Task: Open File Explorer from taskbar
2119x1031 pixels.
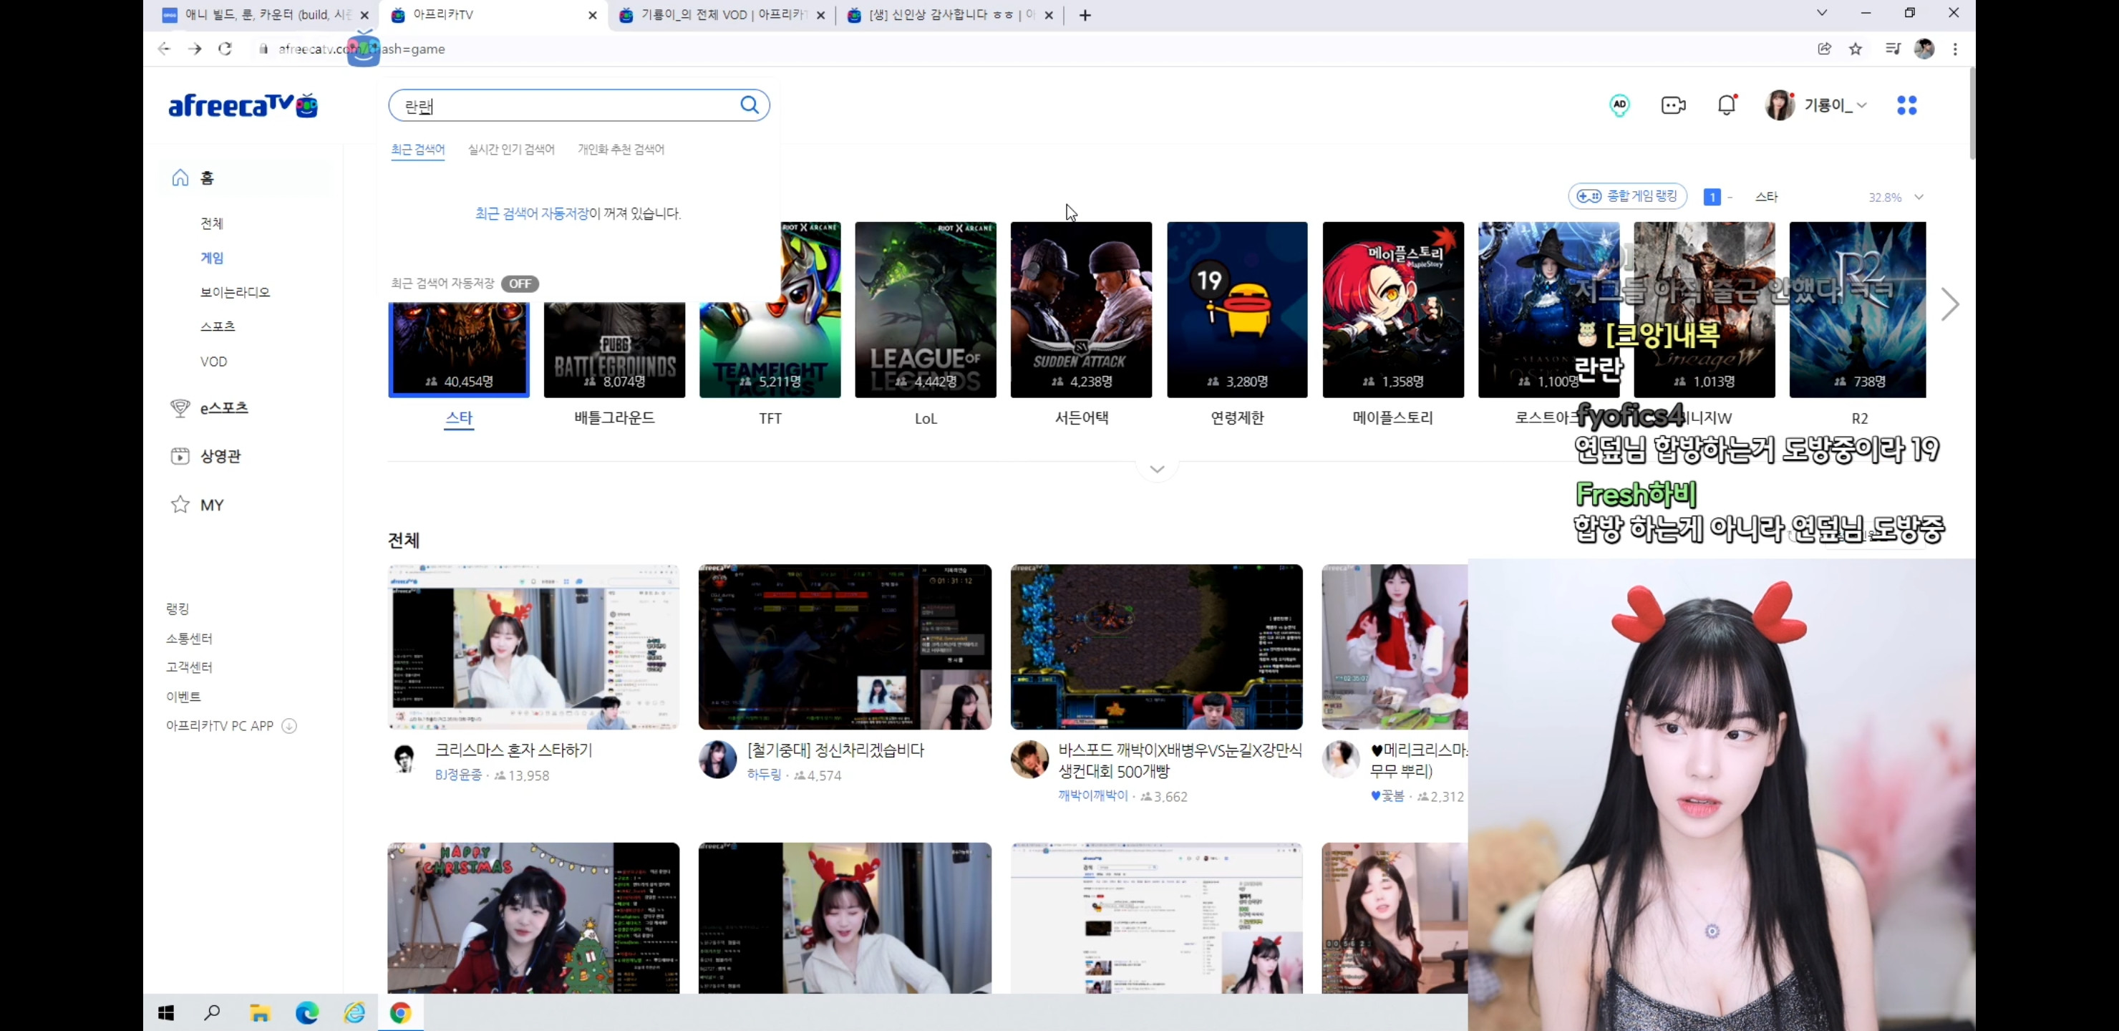Action: tap(260, 1013)
